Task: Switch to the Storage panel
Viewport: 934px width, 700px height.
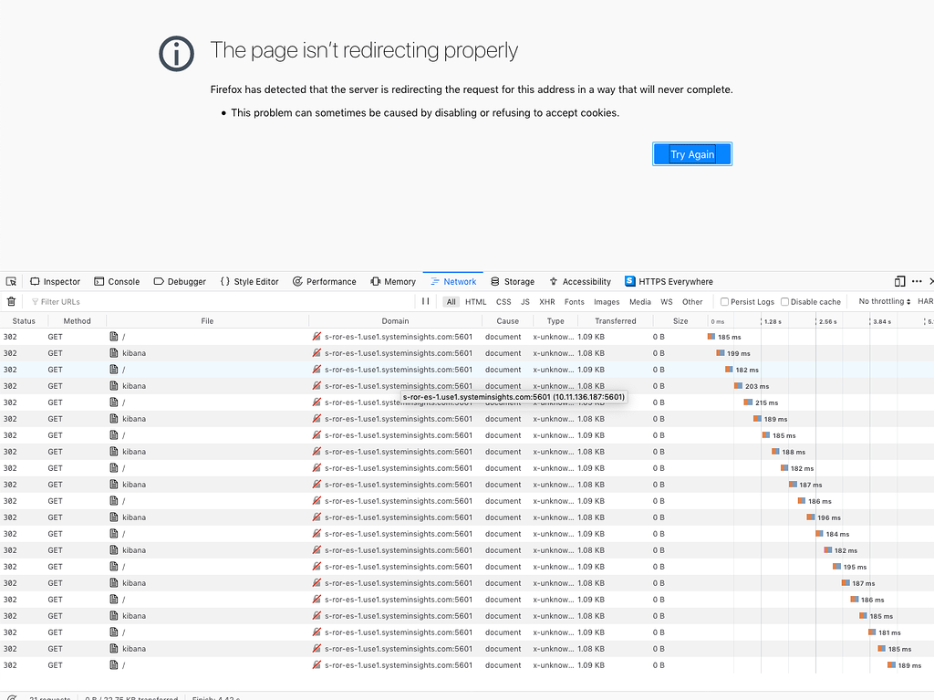Action: pos(514,281)
